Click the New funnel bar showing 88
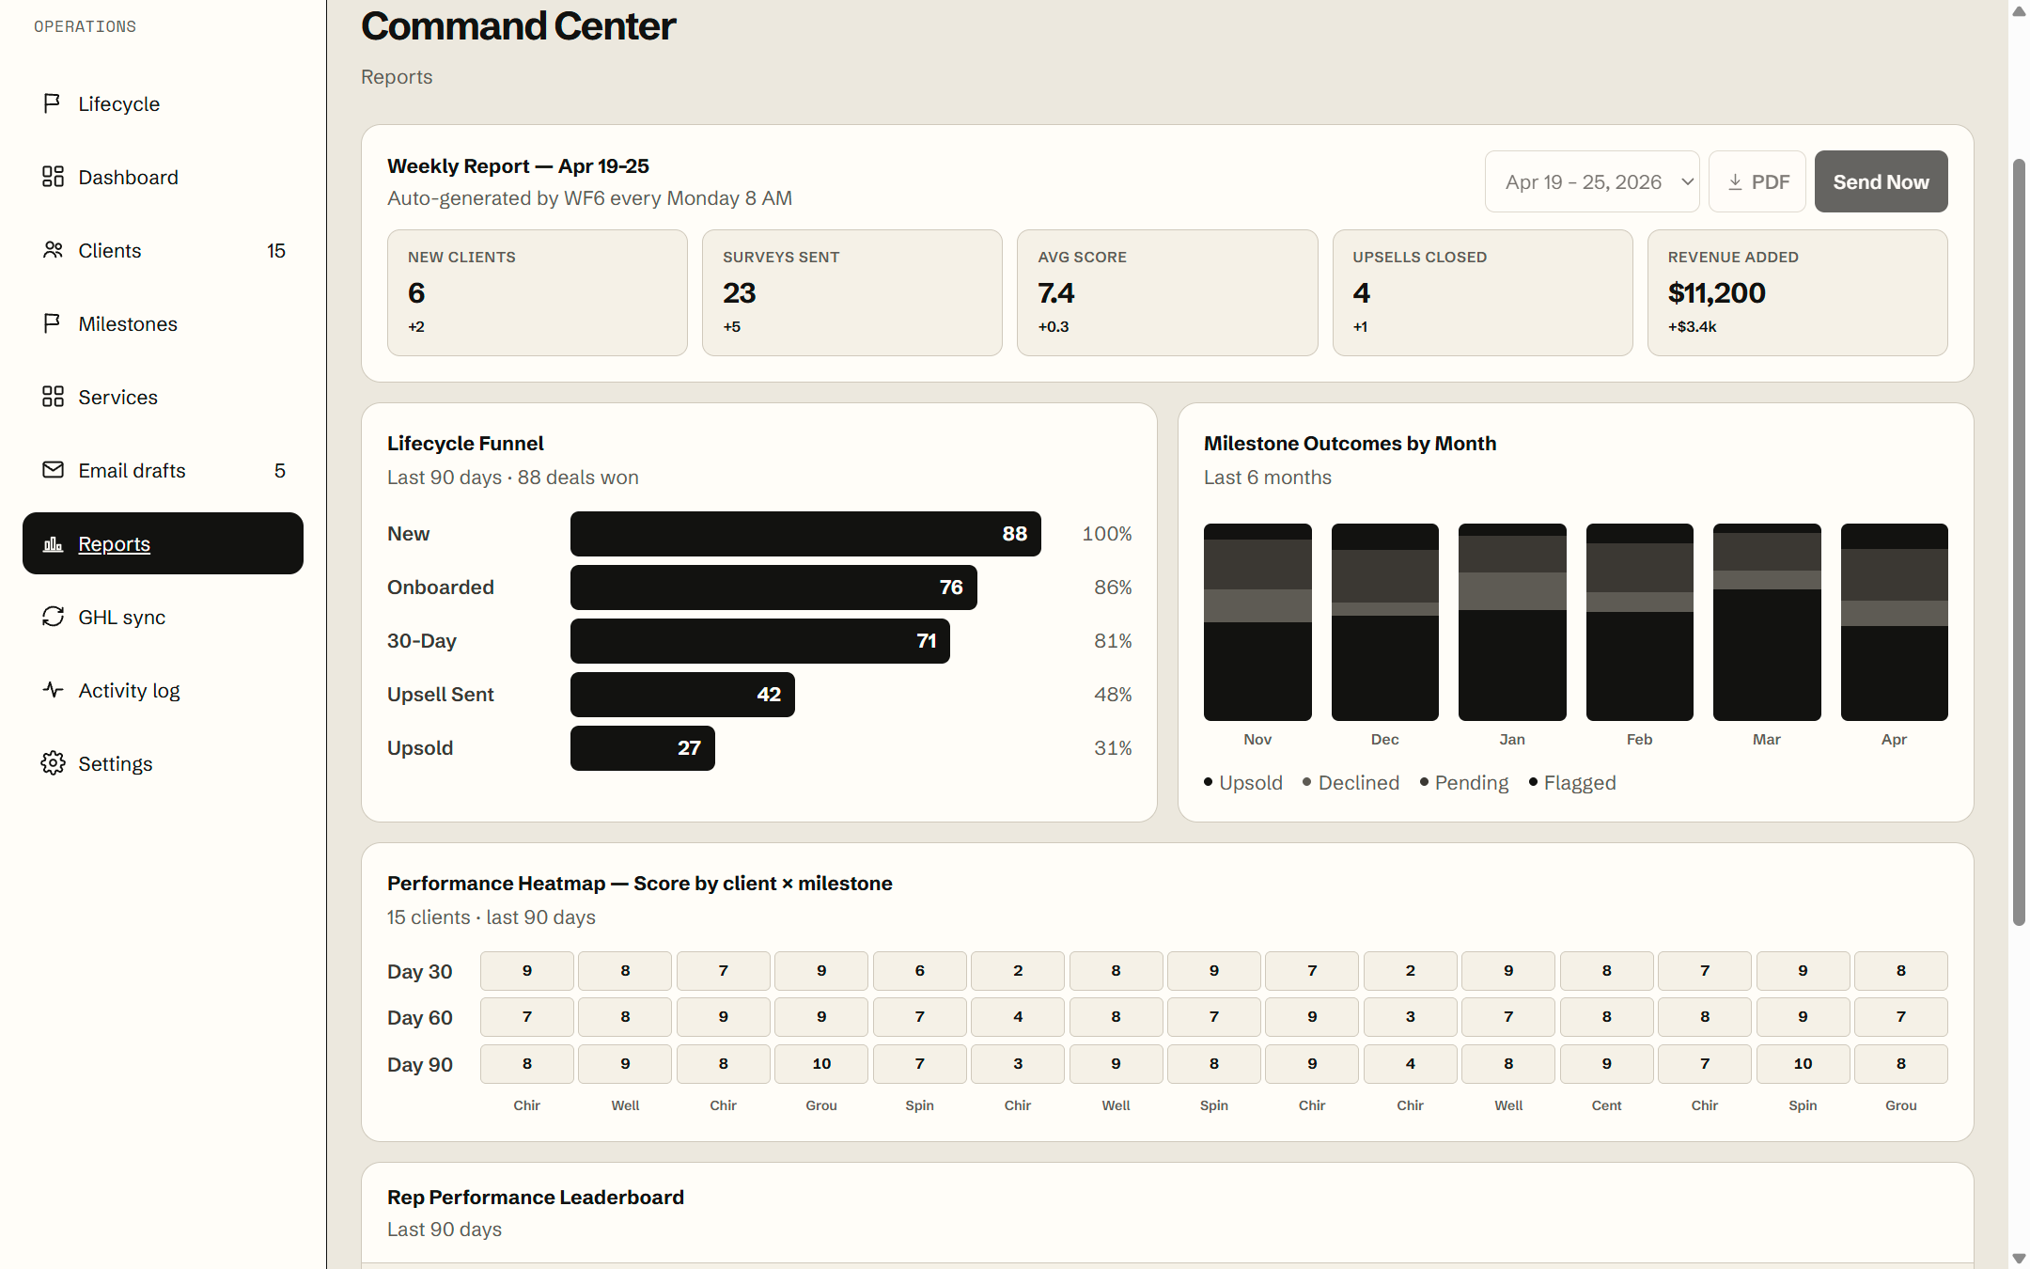 805,534
